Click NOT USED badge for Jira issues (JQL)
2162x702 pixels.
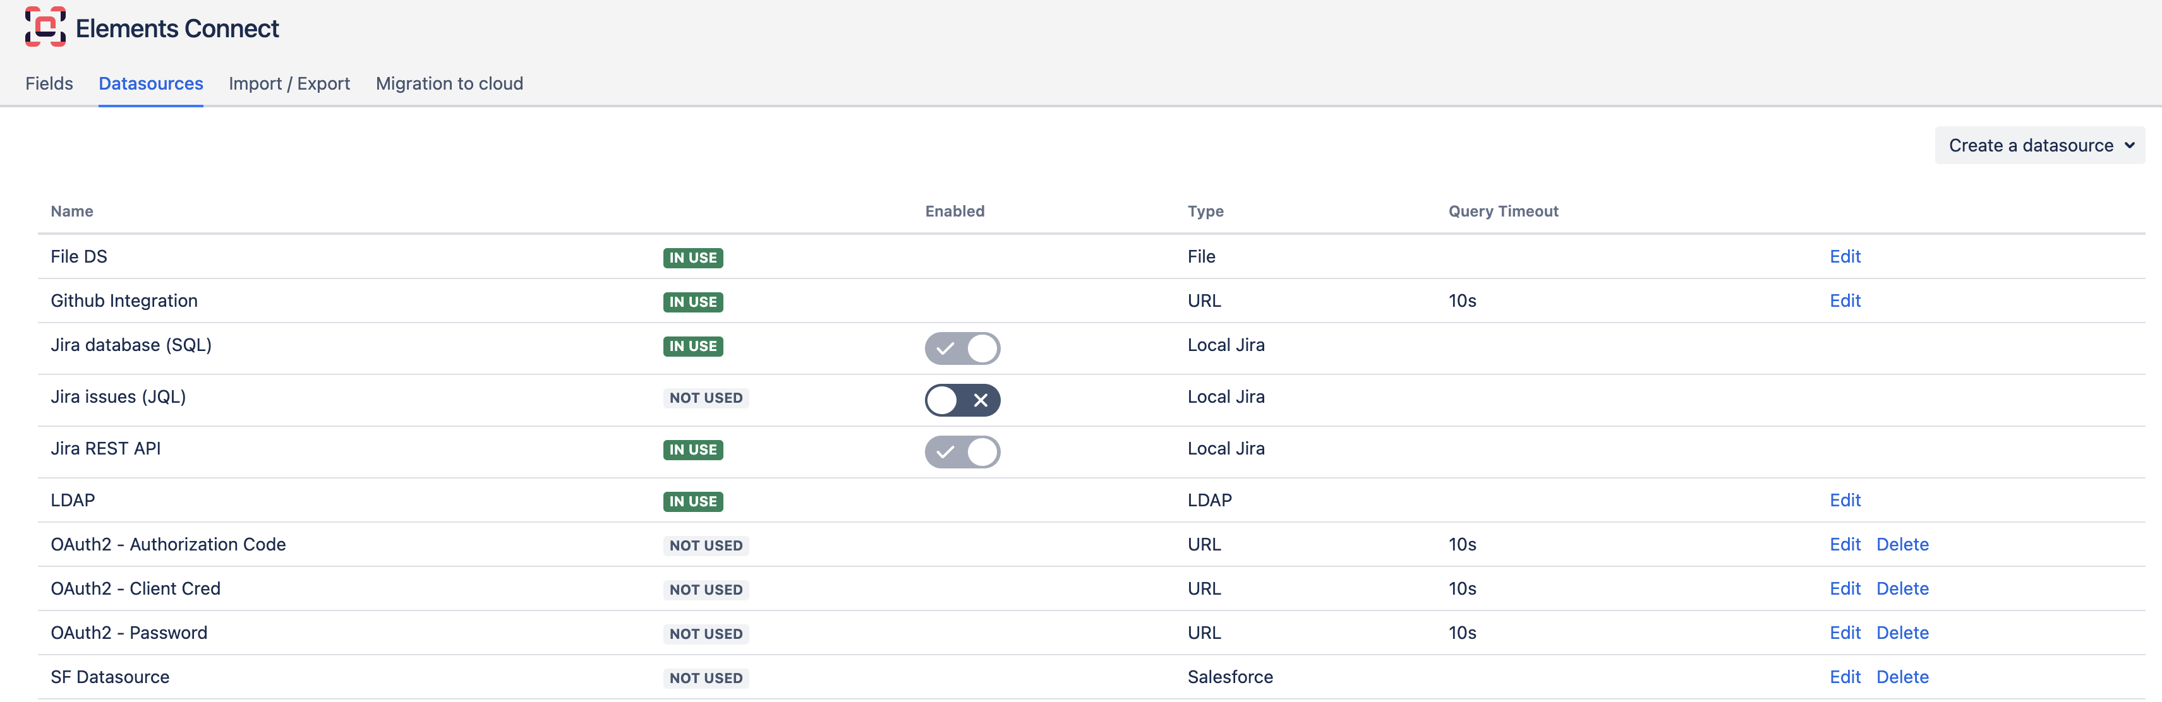(x=706, y=398)
